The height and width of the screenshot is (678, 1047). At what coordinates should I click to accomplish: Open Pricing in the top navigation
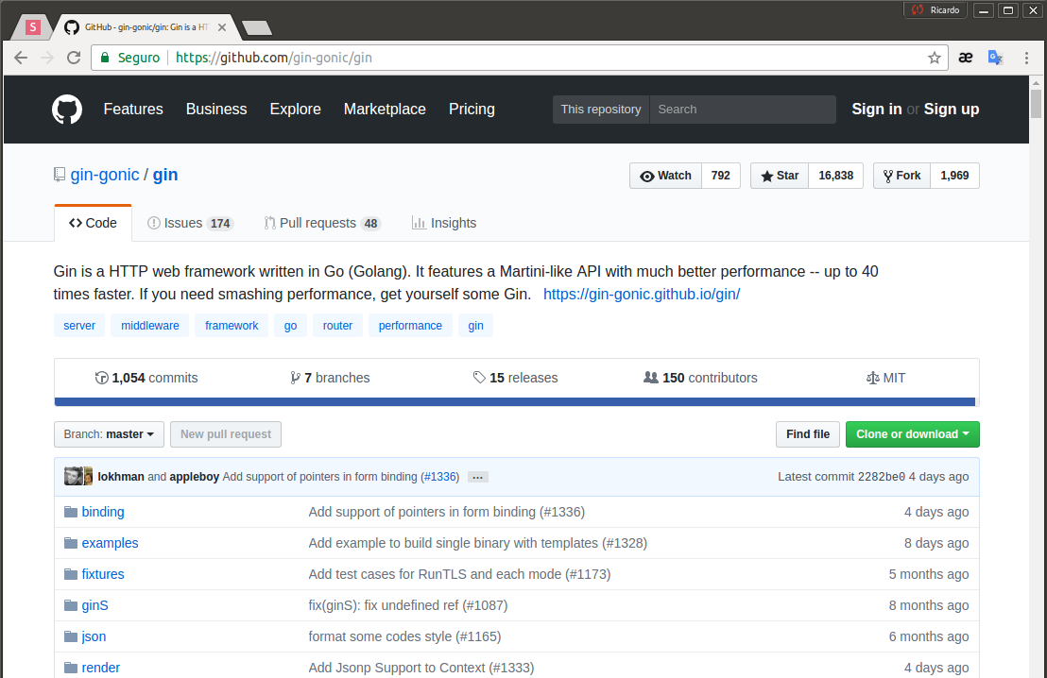click(x=472, y=109)
